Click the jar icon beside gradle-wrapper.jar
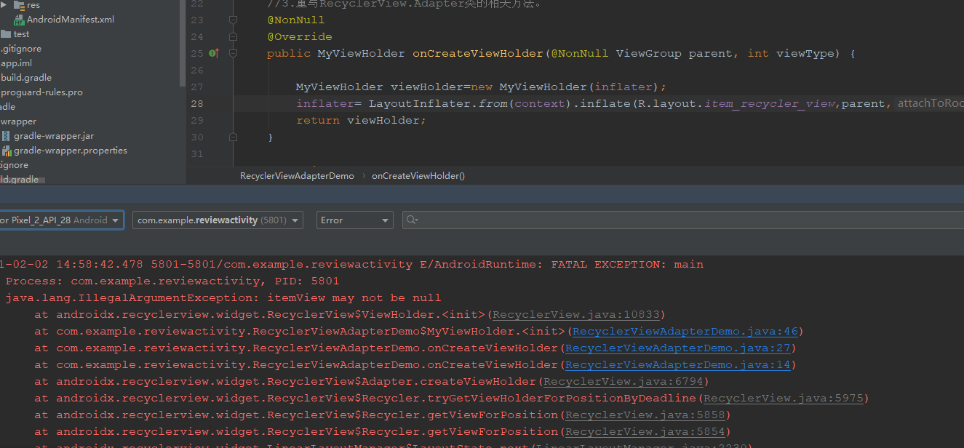 point(7,136)
